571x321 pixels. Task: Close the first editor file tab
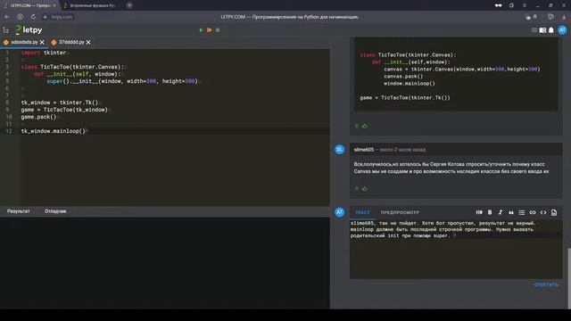click(42, 42)
